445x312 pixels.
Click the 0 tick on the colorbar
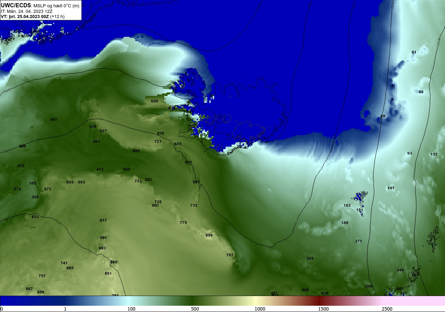click(x=2, y=309)
